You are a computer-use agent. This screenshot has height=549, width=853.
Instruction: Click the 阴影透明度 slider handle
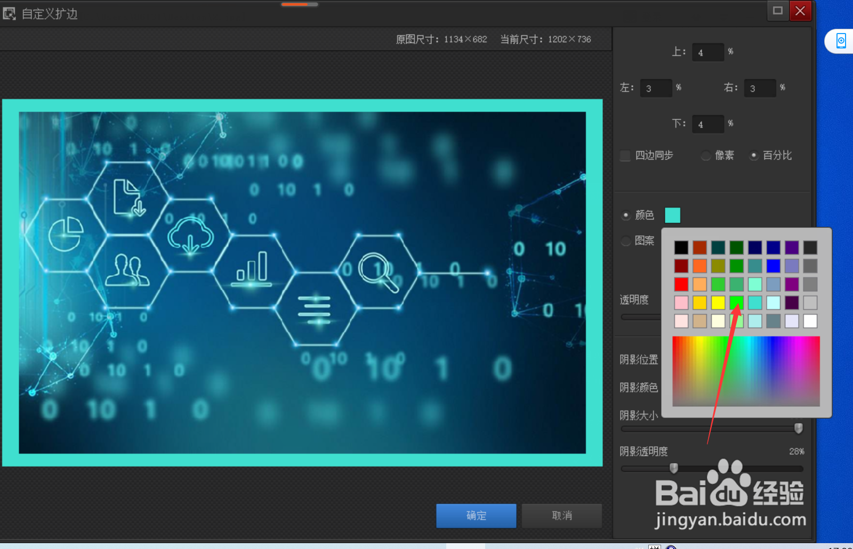[673, 468]
